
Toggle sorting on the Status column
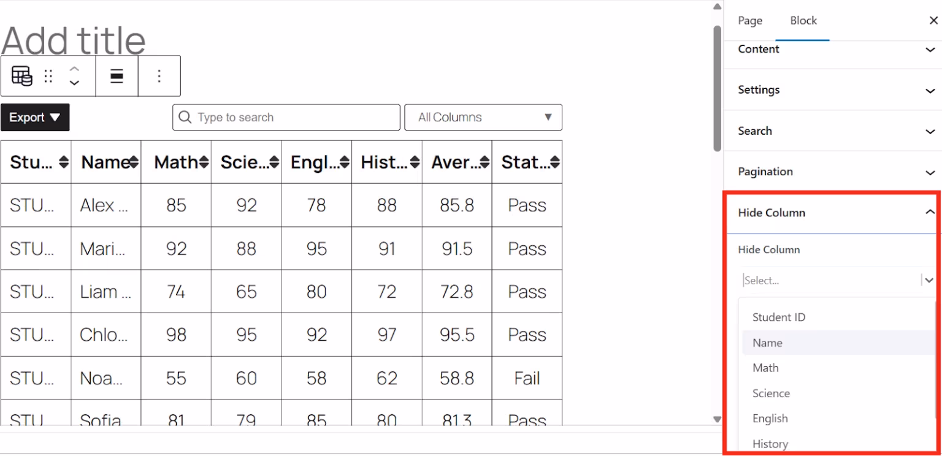point(554,162)
